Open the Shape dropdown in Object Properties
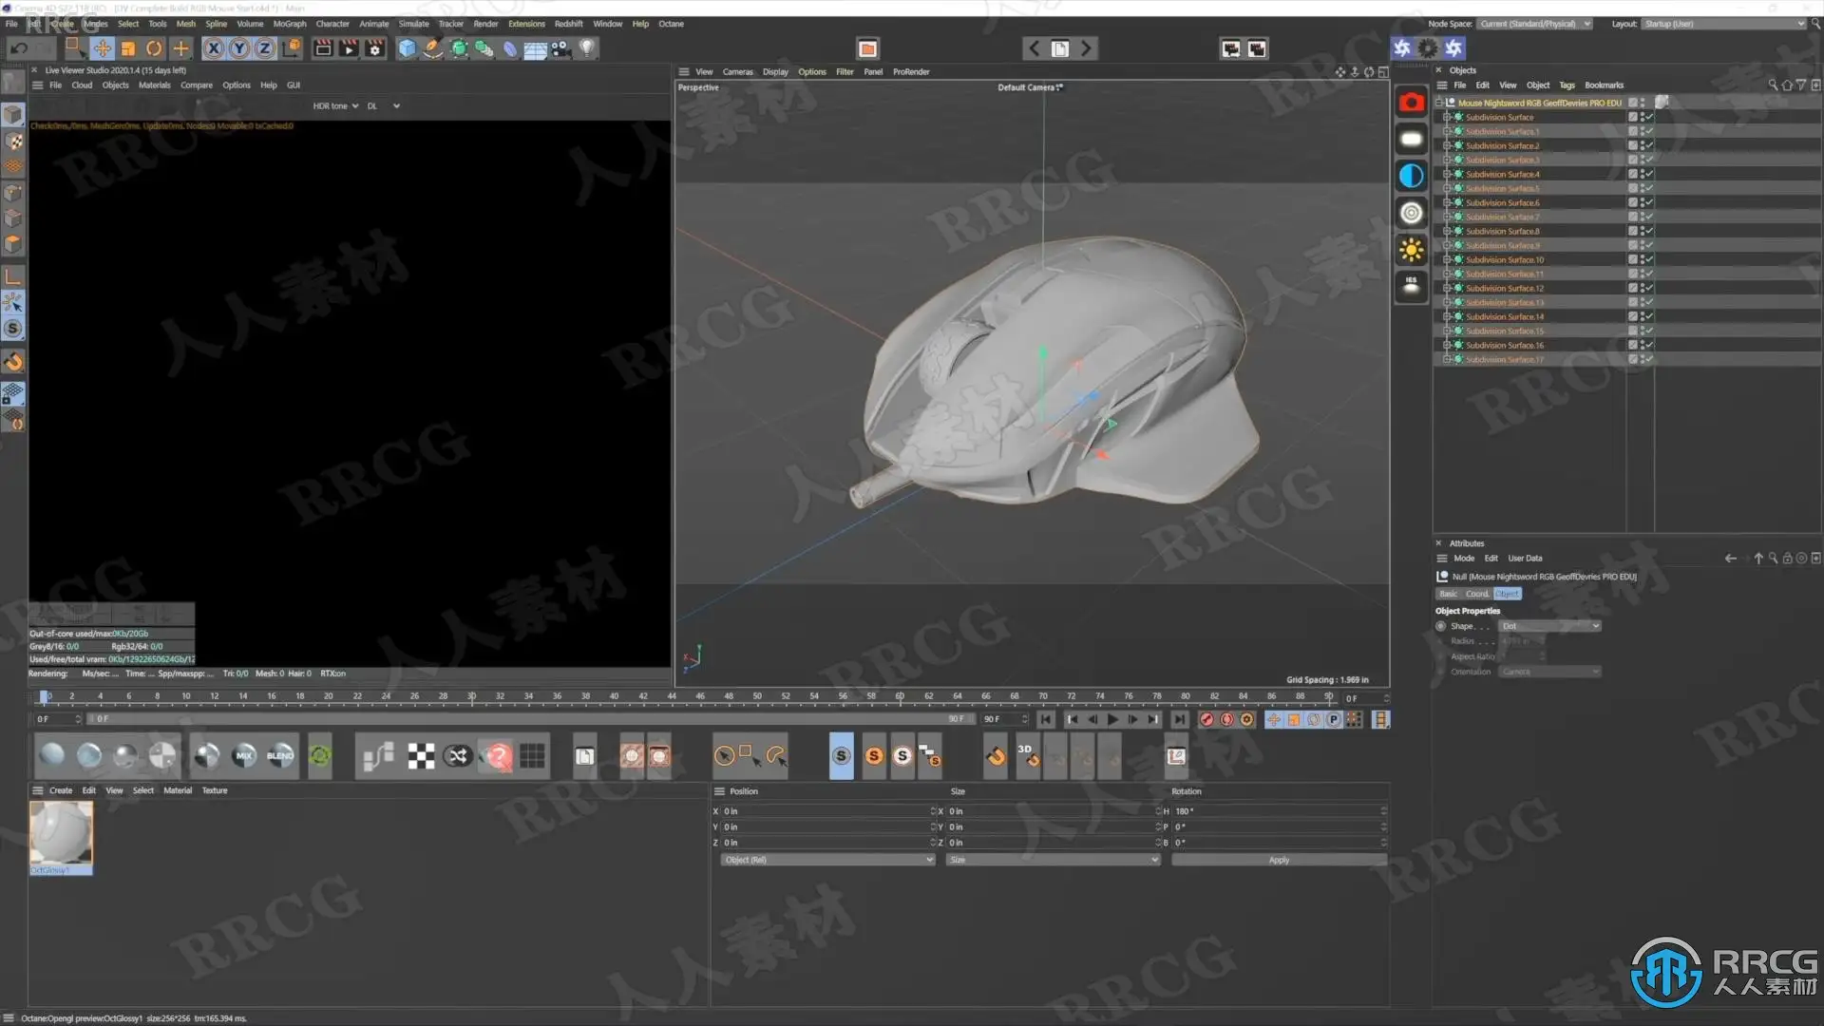Screen dimensions: 1824x1026 [1549, 626]
